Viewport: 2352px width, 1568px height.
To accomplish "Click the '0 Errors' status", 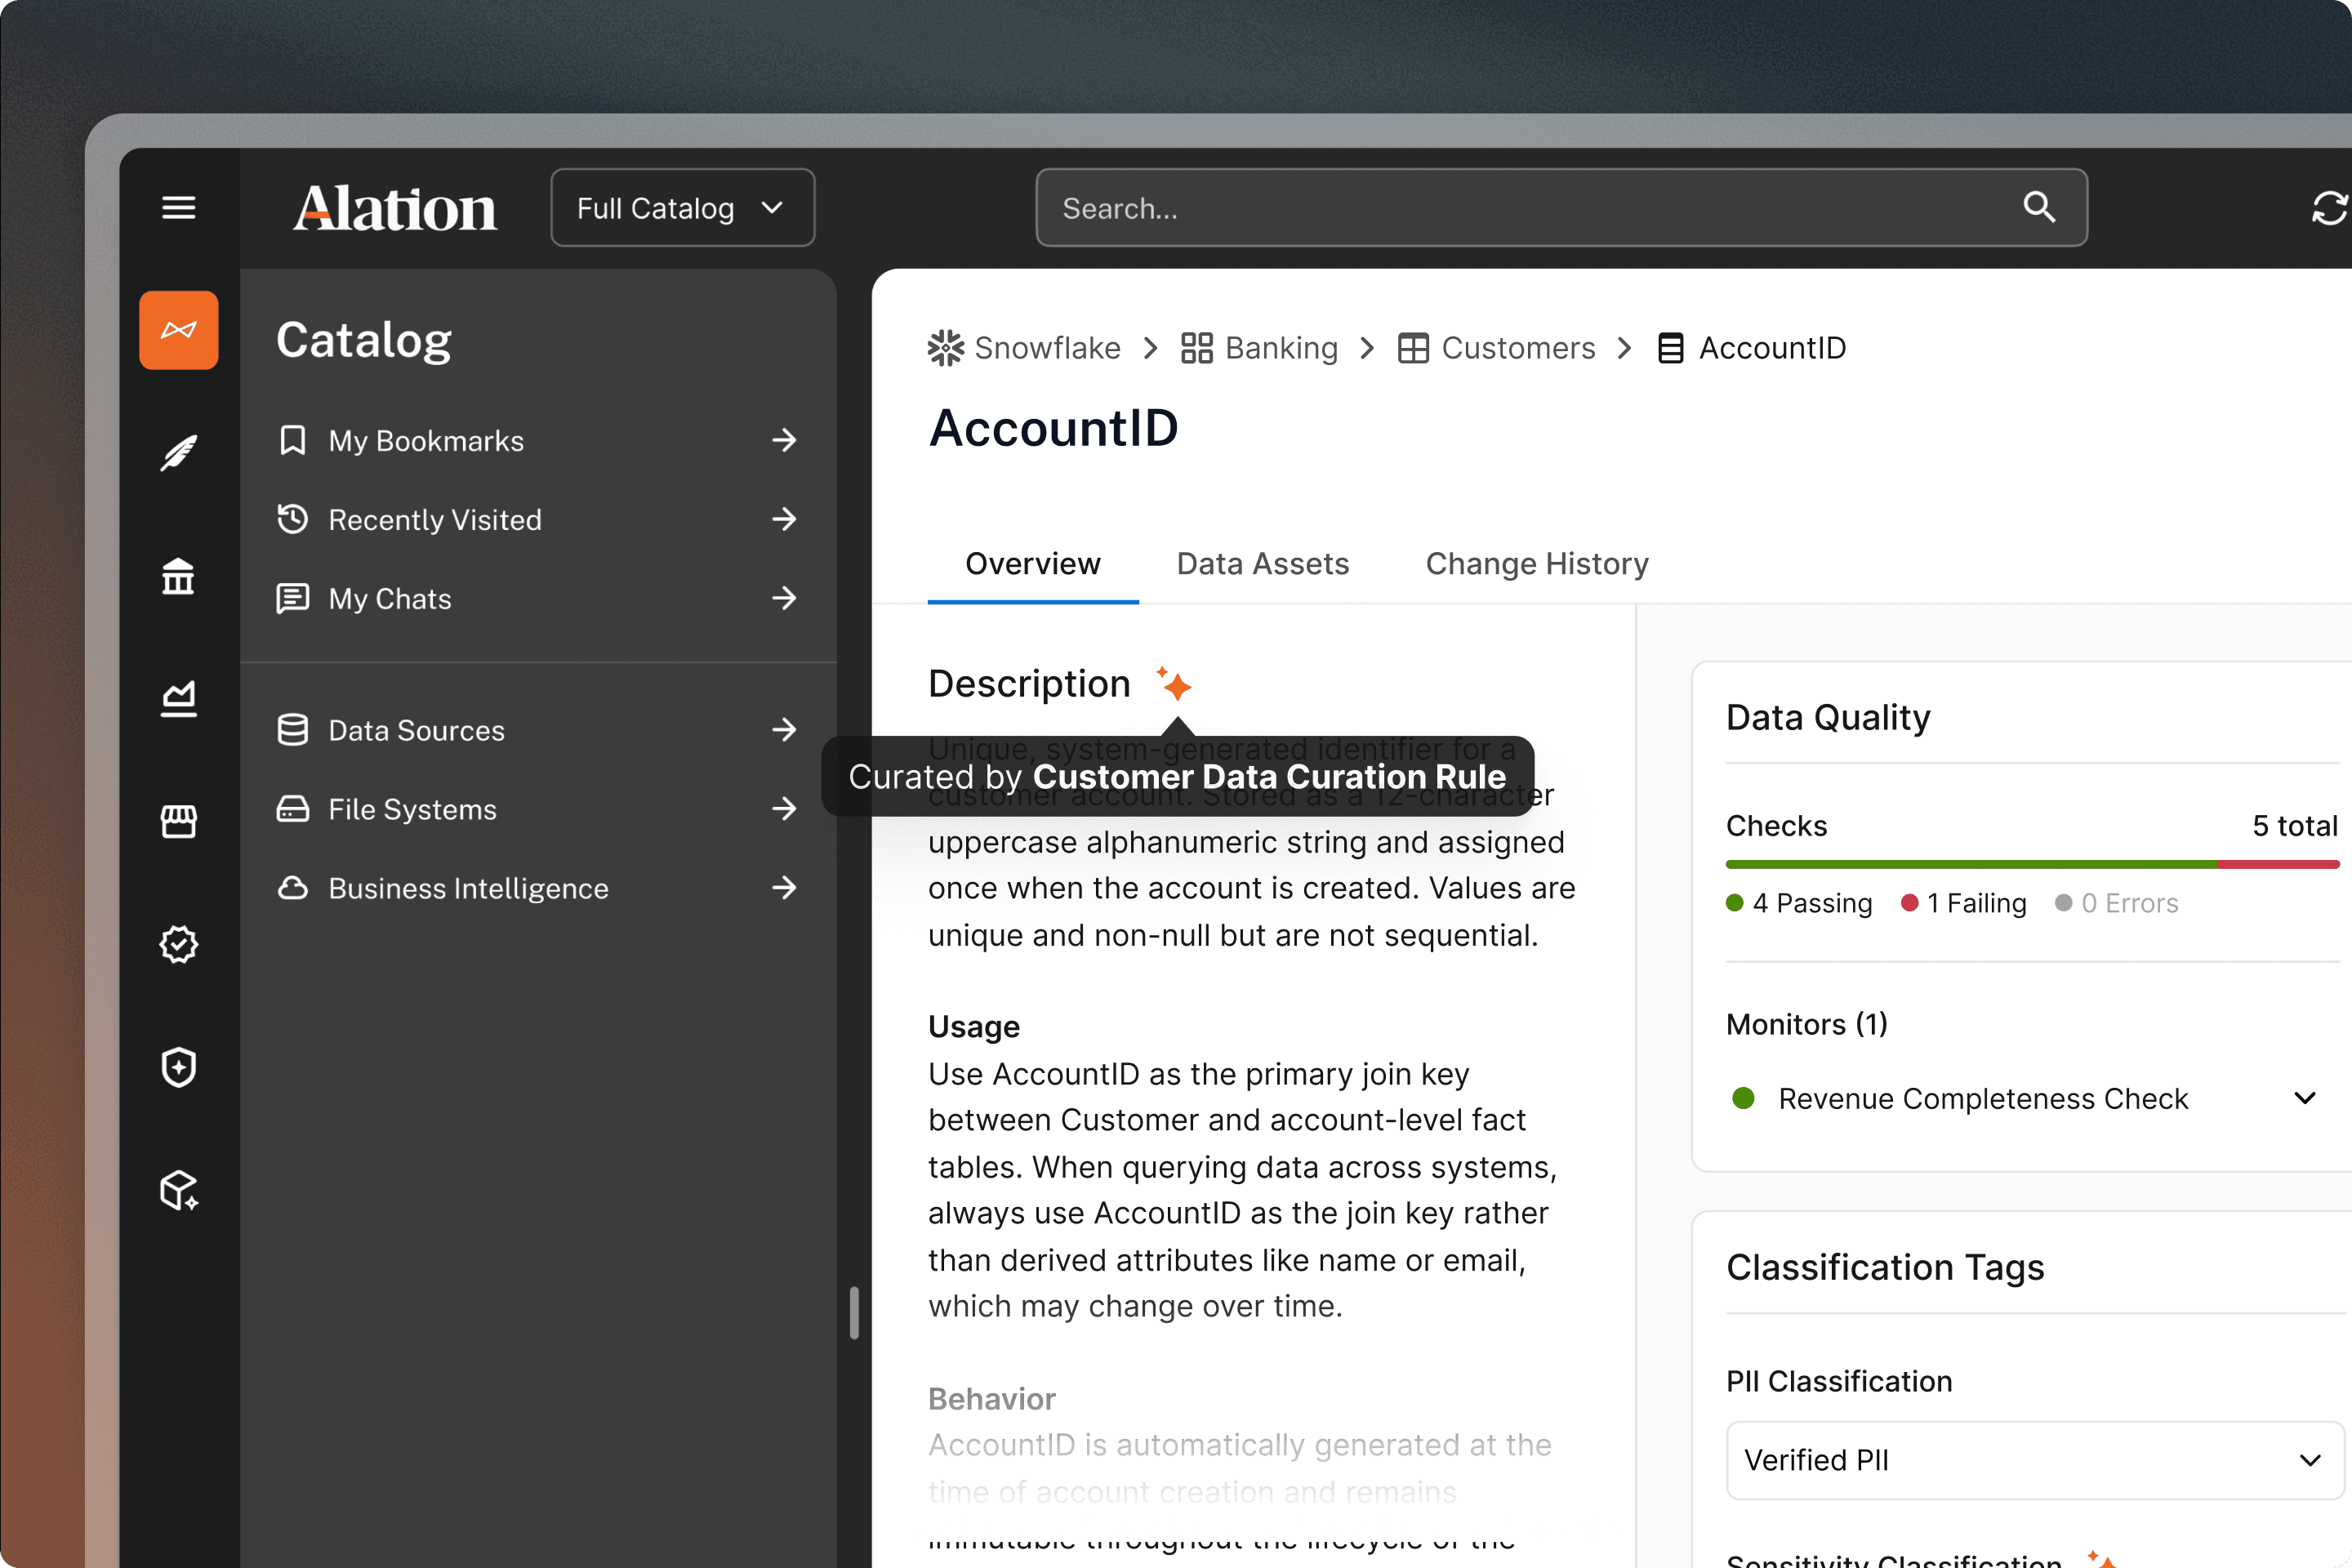I will point(2116,903).
